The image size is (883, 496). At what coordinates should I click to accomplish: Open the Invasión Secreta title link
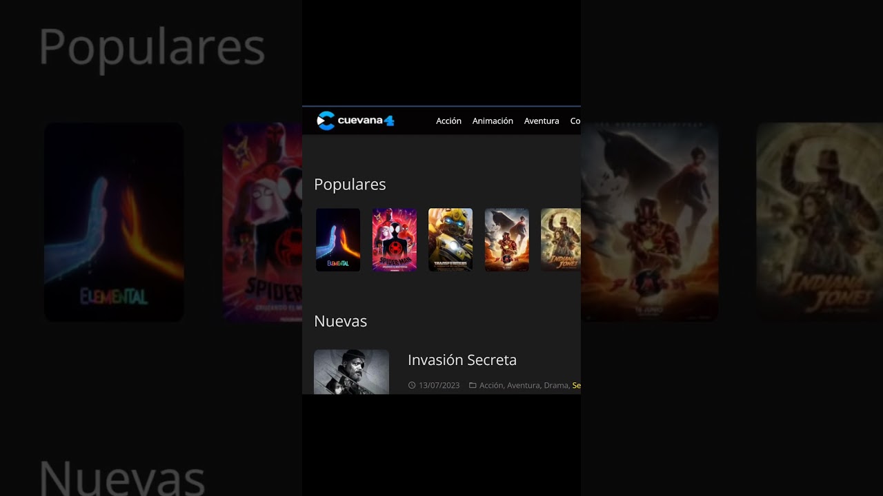point(462,360)
